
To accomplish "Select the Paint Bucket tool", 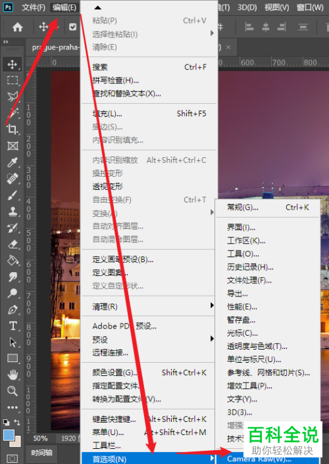I will [12, 260].
